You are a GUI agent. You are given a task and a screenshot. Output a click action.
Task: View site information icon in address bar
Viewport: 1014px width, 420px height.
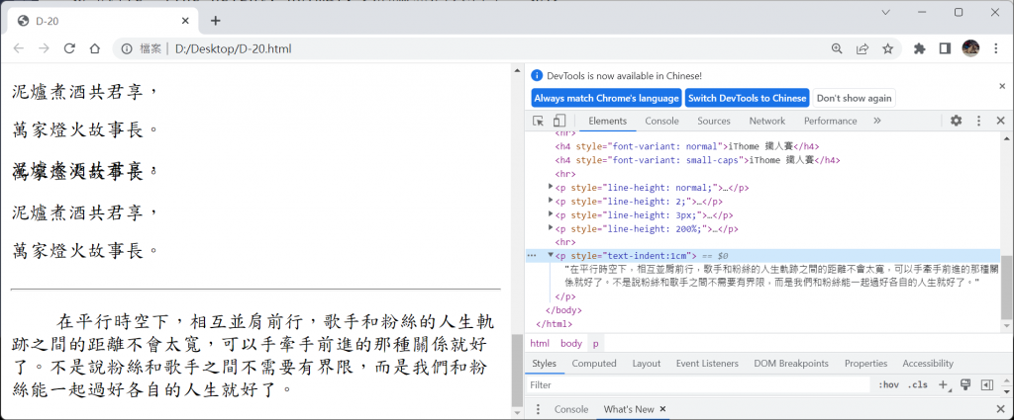[x=128, y=48]
